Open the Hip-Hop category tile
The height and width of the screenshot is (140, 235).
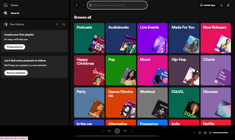184,70
